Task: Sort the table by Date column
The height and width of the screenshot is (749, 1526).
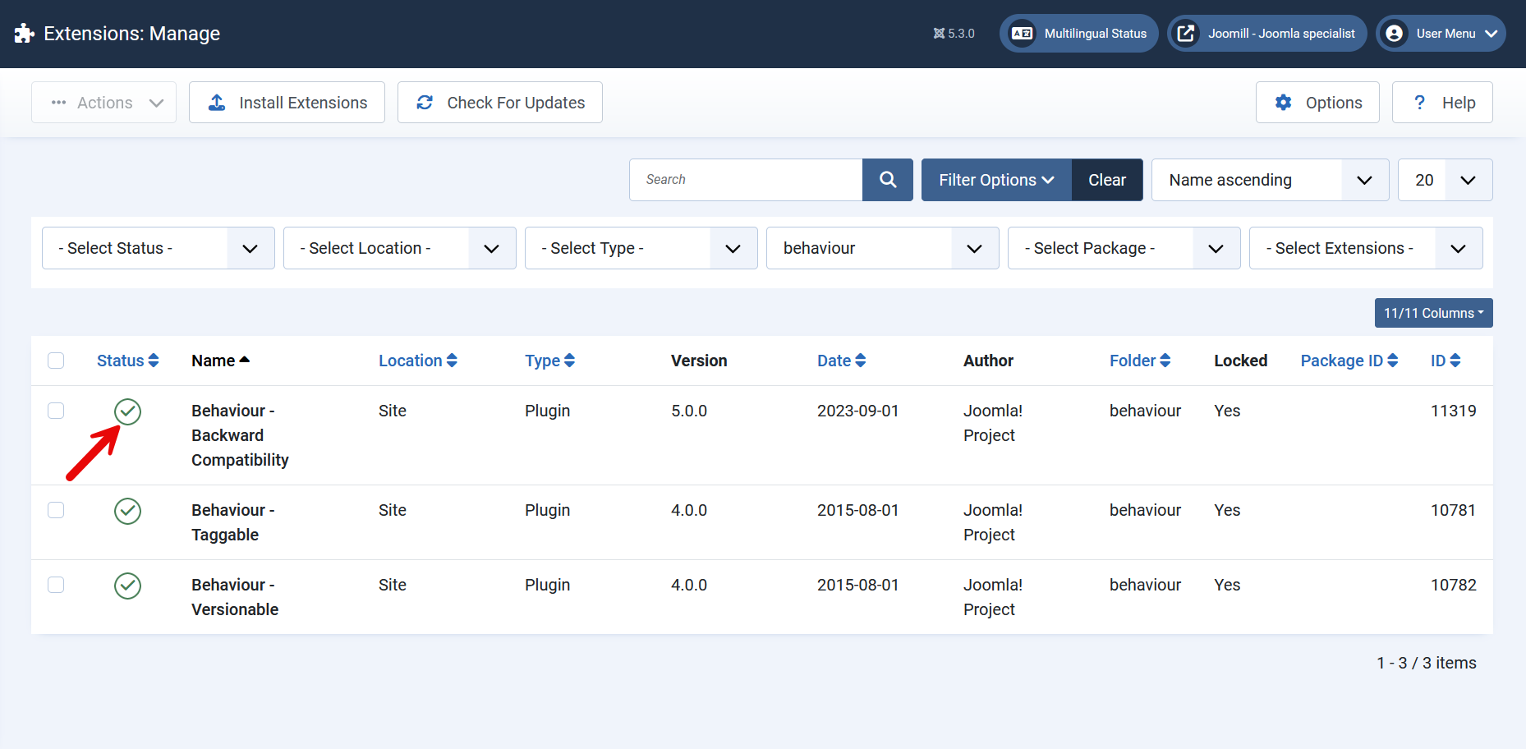Action: pyautogui.click(x=841, y=361)
